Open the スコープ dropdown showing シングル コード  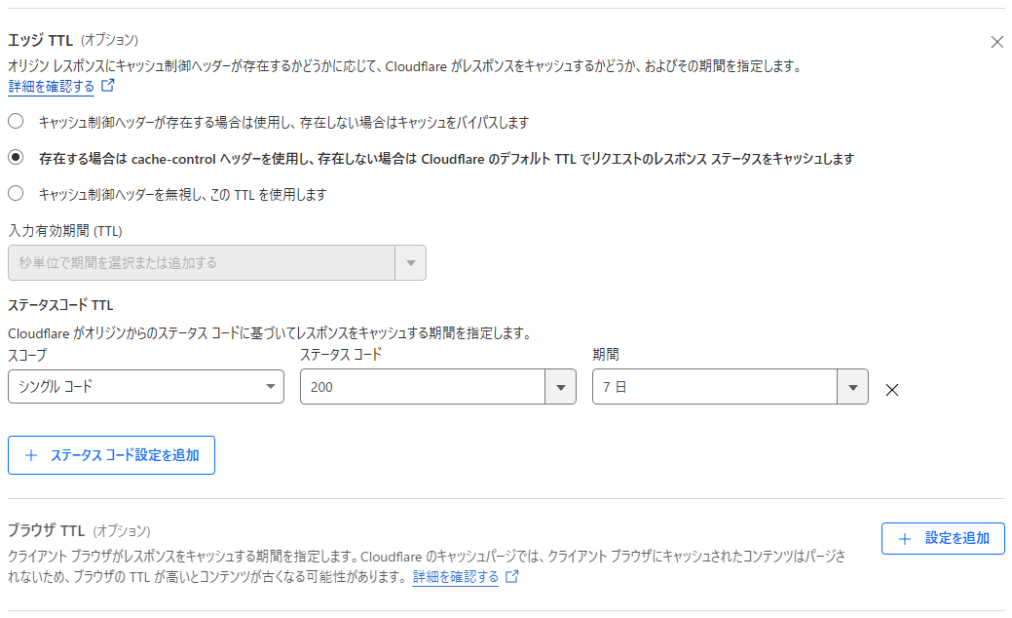click(x=145, y=387)
